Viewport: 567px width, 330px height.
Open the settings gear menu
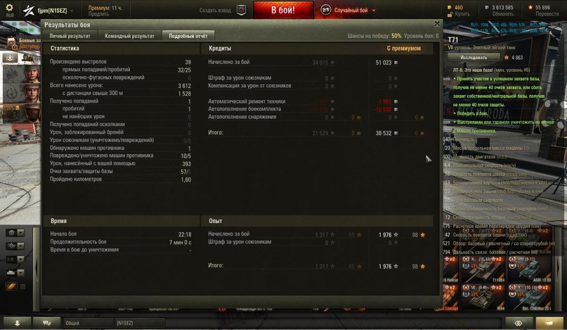point(9,9)
